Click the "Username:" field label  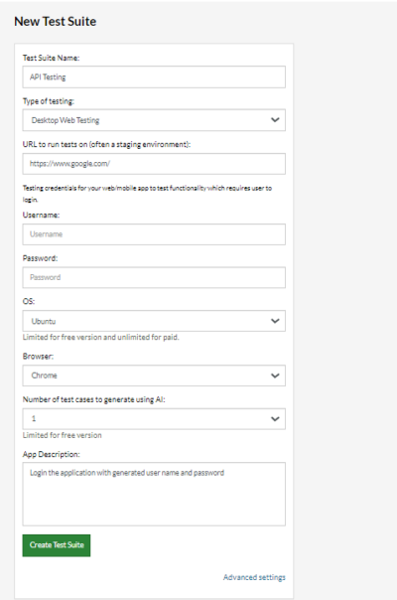[41, 215]
